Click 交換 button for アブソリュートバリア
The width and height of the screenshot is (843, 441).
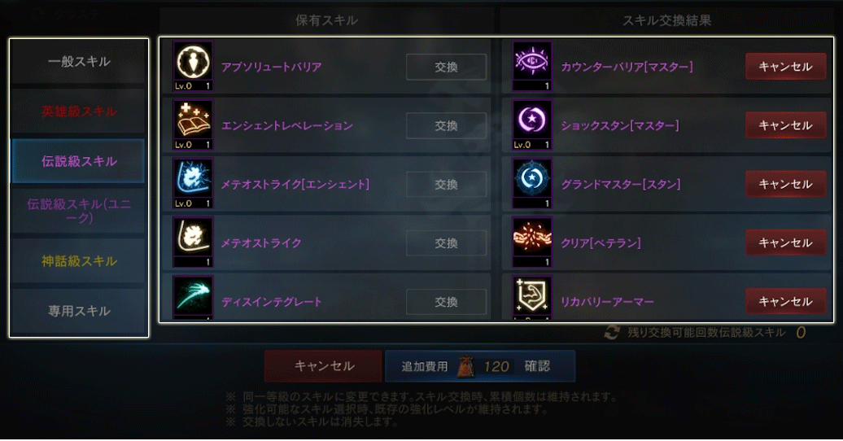click(446, 67)
